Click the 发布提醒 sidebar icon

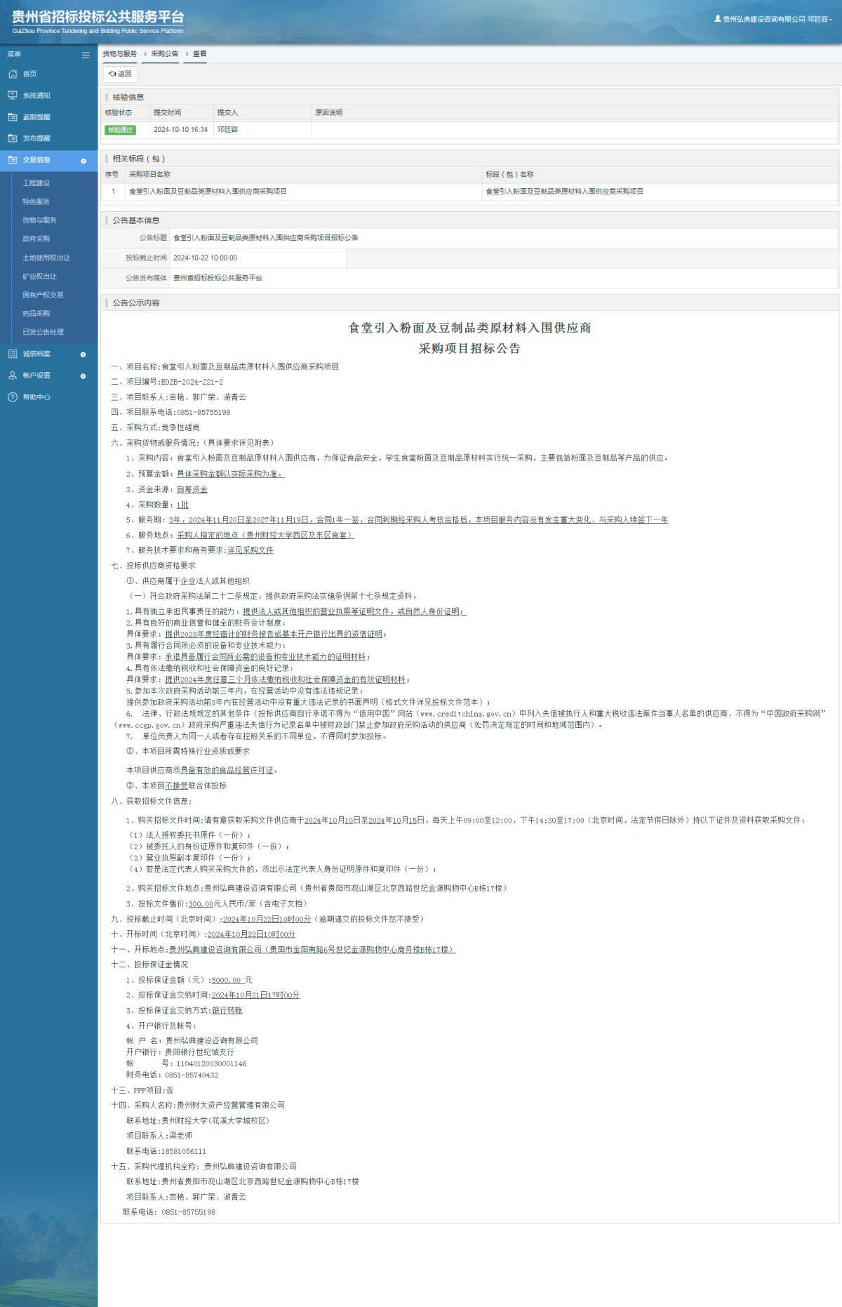coord(13,138)
